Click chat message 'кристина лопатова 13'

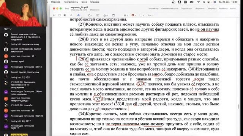[22, 56]
